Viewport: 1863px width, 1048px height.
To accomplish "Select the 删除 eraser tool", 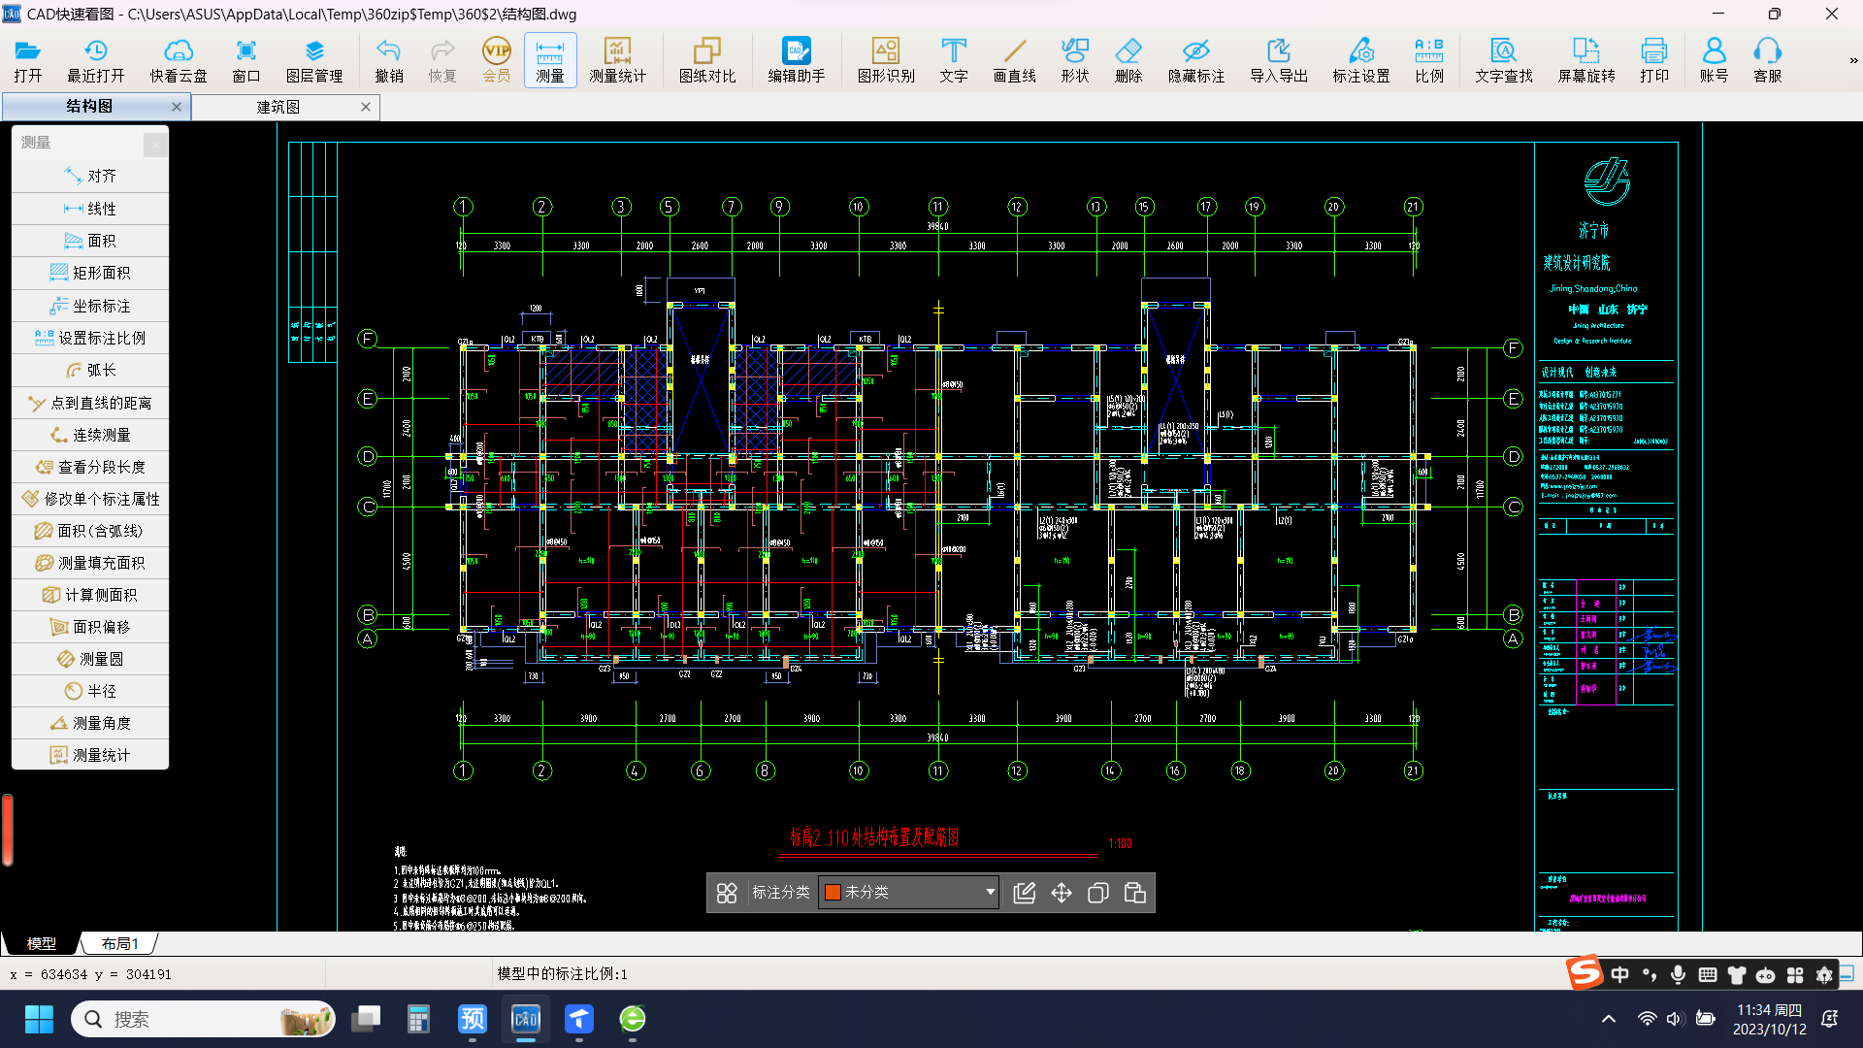I will click(1128, 60).
